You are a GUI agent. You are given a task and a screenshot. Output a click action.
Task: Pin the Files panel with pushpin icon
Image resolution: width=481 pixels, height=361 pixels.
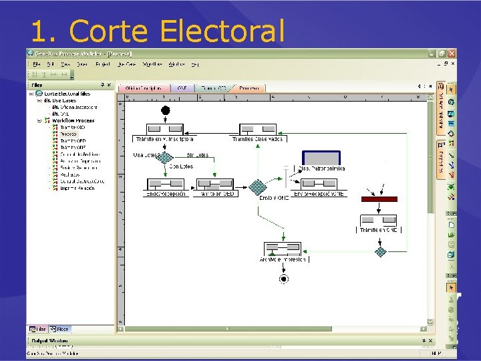(x=102, y=85)
